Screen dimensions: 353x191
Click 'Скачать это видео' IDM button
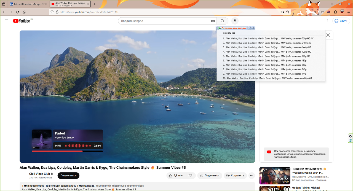point(232,28)
